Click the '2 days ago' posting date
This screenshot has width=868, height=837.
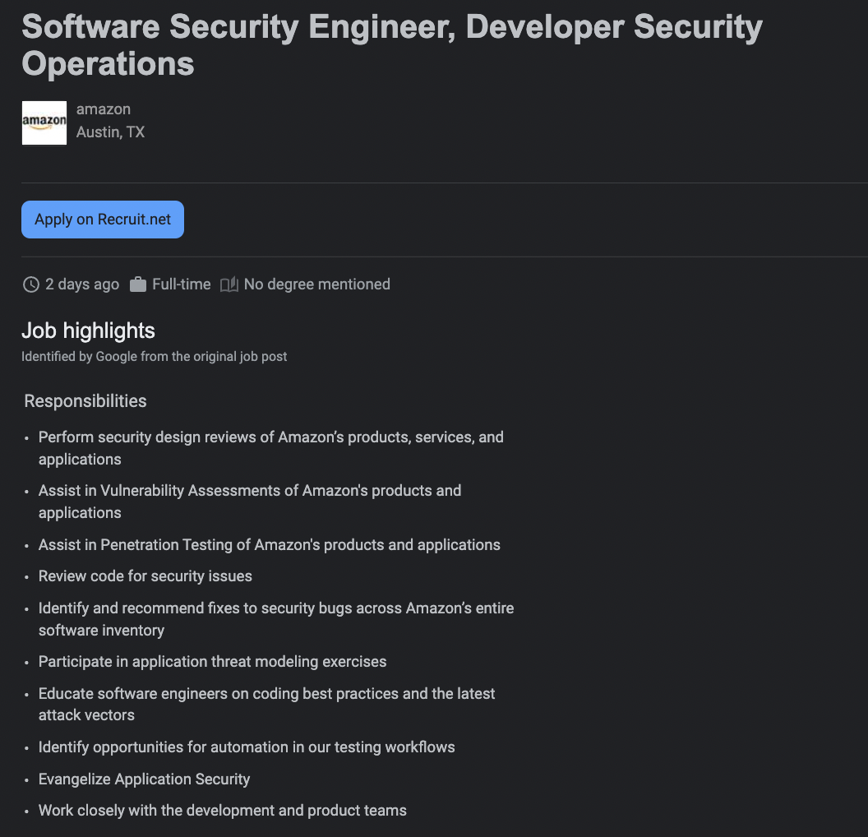[82, 284]
